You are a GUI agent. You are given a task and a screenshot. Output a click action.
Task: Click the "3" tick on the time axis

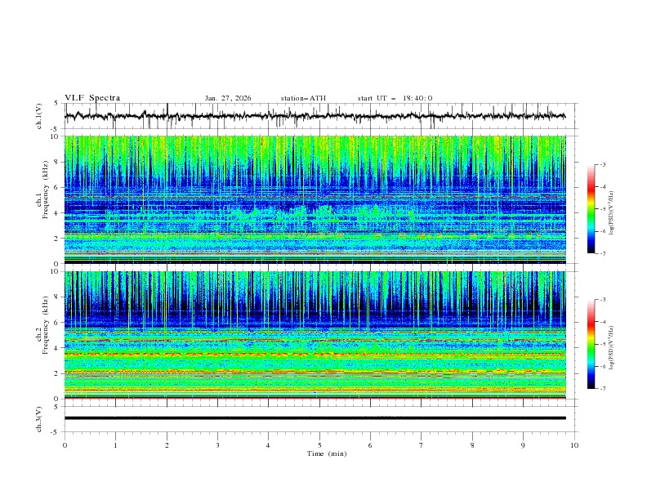[217, 445]
